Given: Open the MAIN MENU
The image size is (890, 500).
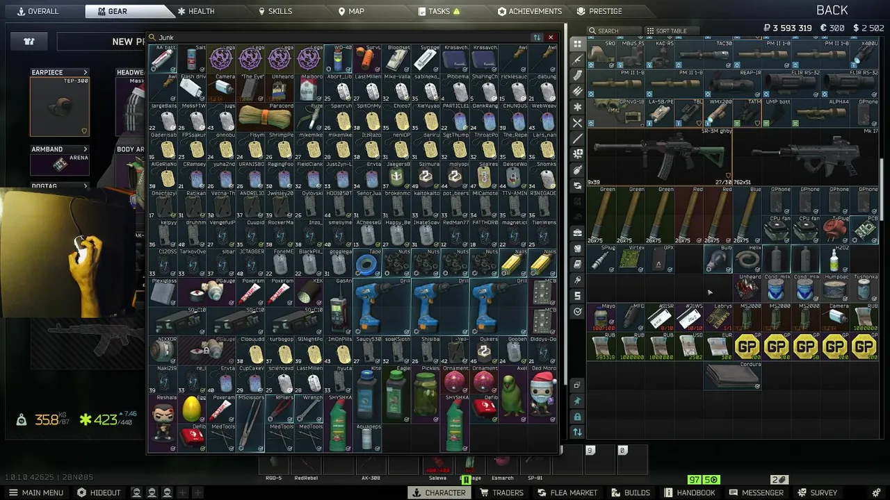Looking at the screenshot, I should click(x=35, y=492).
